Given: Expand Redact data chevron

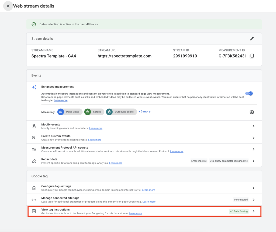Looking at the screenshot, I should pos(253,161).
